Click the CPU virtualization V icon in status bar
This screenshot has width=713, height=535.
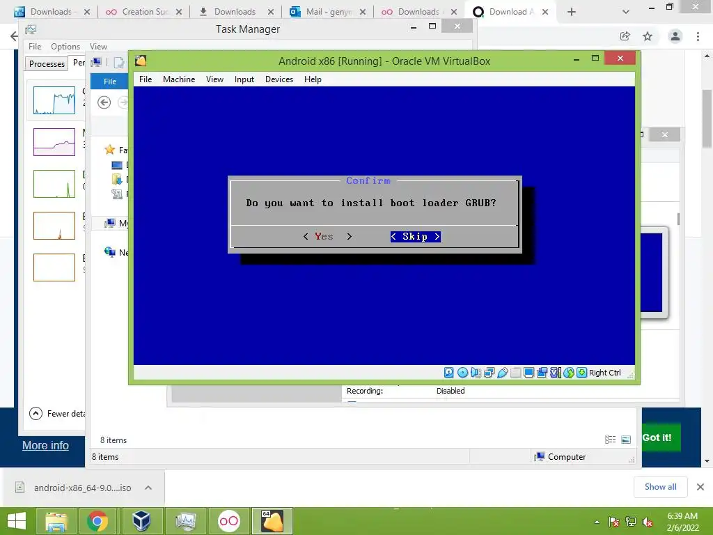click(555, 373)
